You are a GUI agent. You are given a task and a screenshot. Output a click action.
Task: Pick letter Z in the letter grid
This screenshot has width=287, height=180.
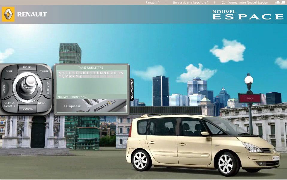point(81,76)
